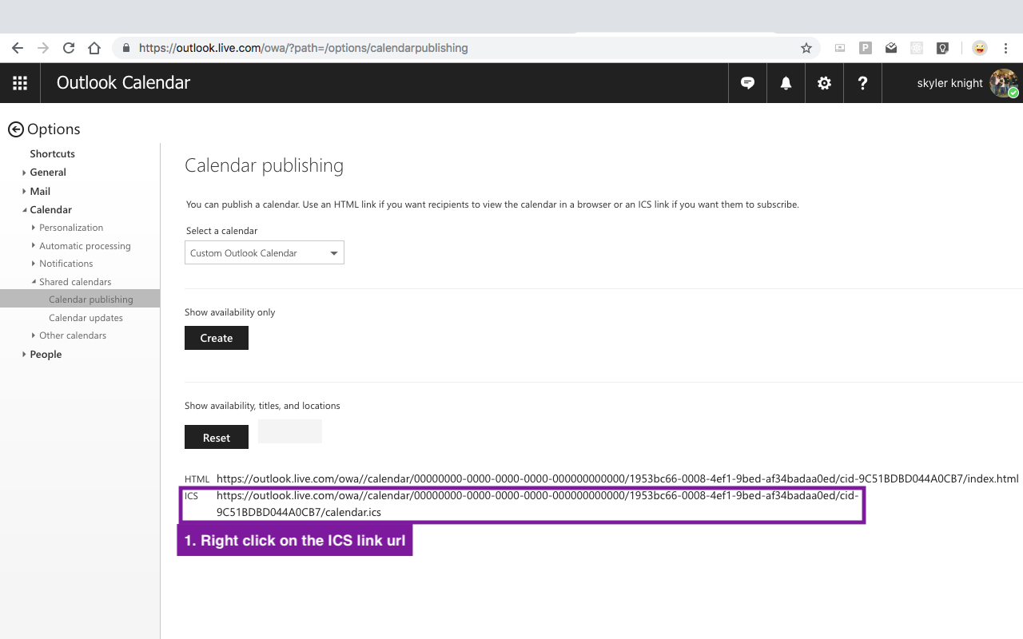Screen dimensions: 1023x639
Task: Reload the page
Action: 69,48
